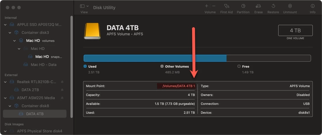
Task: Collapse the Container disk8 entry
Action: [x=10, y=106]
